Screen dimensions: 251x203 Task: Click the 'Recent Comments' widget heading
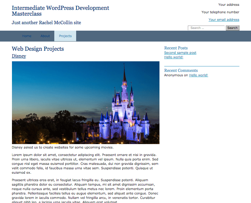181,71
